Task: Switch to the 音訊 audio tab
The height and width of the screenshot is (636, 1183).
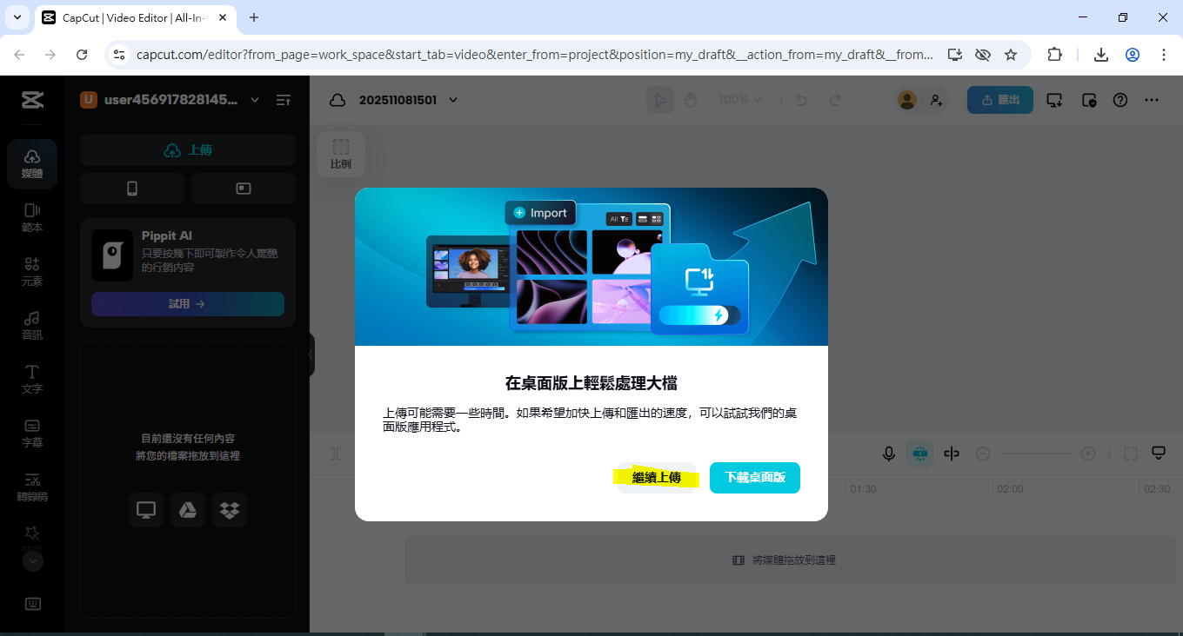Action: [x=32, y=325]
